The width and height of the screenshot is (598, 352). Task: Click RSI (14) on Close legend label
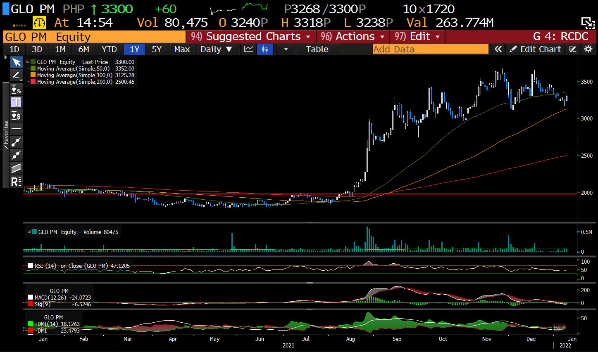tap(71, 266)
